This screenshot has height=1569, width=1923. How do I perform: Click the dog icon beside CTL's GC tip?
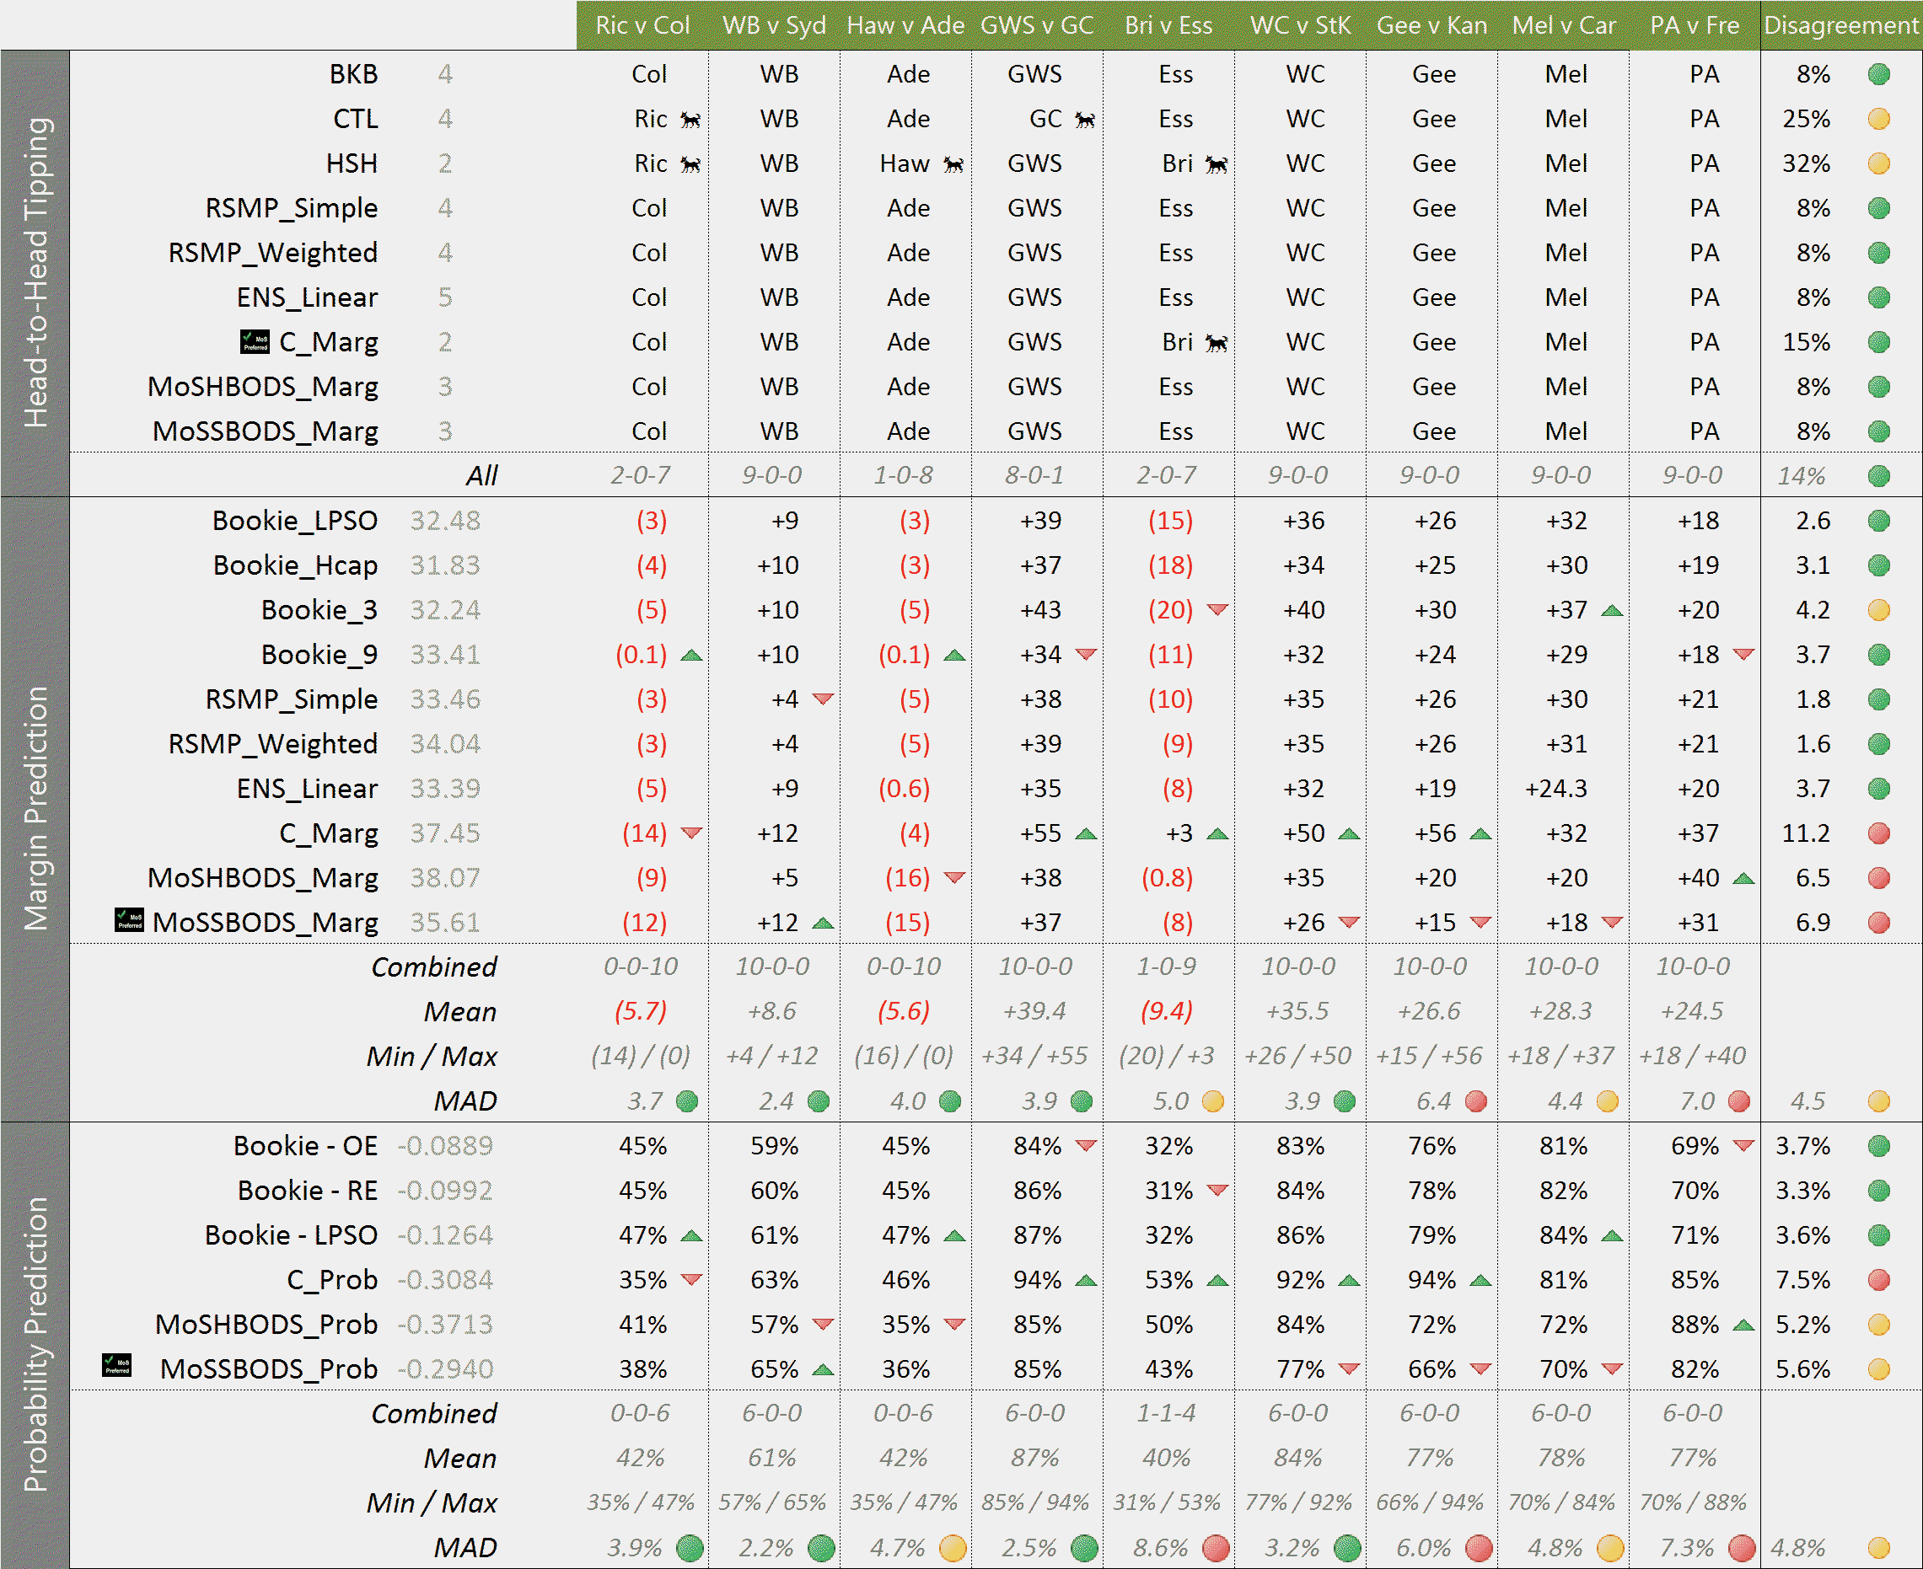coord(1085,120)
